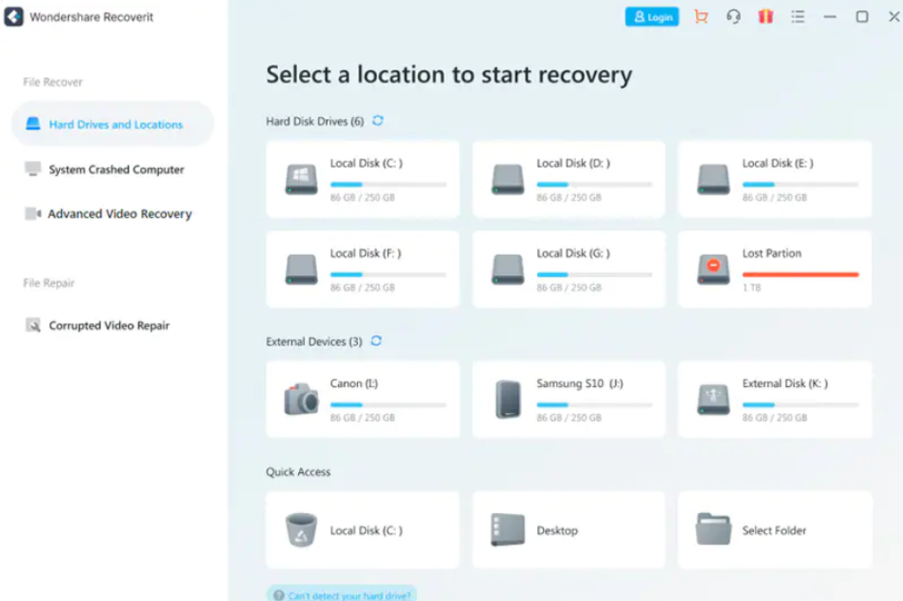Click the drive icon for Local Disk (D:)
This screenshot has height=601, width=903.
(508, 179)
